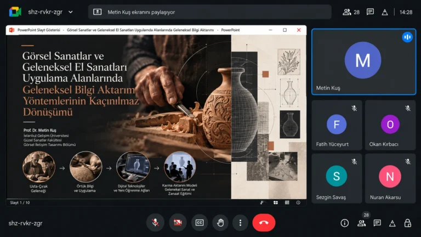The height and width of the screenshot is (237, 421).
Task: Click shared PowerPoint reading view icon
Action: (287, 202)
